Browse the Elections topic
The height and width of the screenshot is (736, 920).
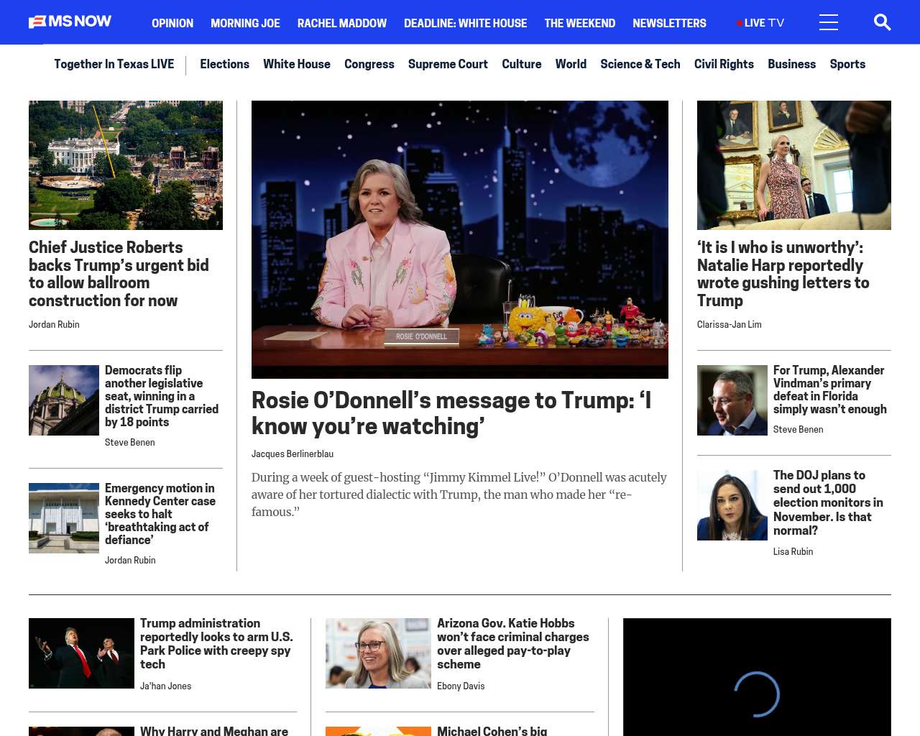click(224, 64)
